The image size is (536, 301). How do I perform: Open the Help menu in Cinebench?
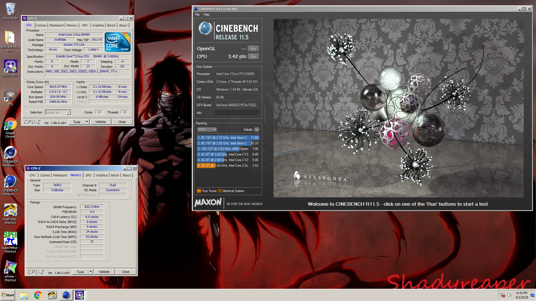(x=206, y=14)
